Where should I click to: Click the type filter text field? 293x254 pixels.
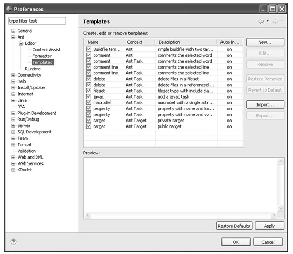pos(37,21)
